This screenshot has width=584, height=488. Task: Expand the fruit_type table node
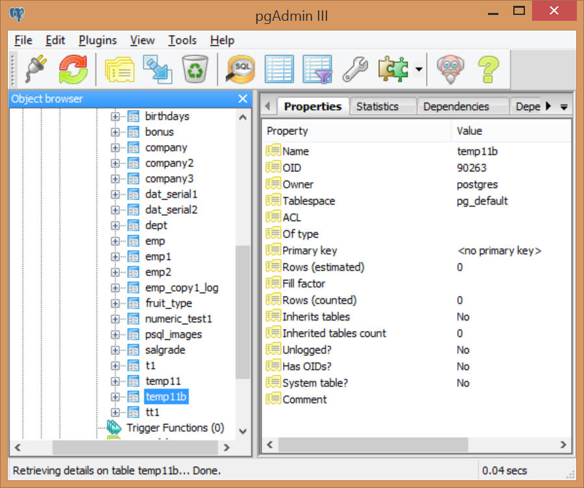[115, 304]
